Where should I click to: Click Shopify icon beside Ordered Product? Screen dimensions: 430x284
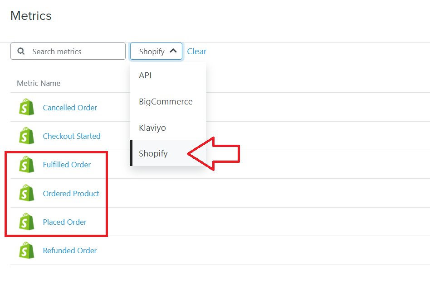coord(27,193)
